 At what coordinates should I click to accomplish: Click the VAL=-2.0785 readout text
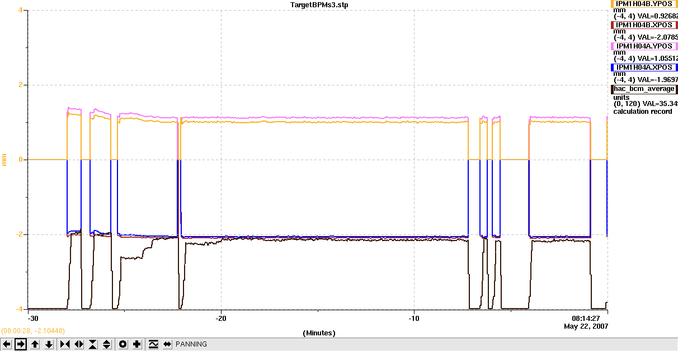pyautogui.click(x=658, y=37)
